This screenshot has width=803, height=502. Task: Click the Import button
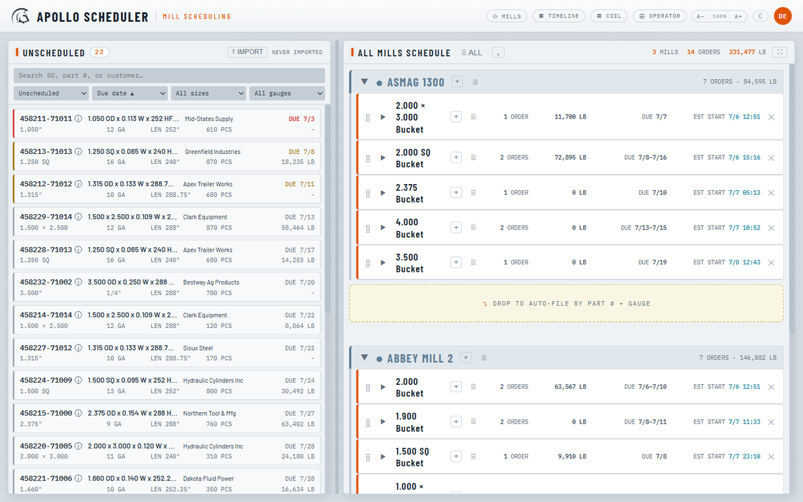click(248, 52)
